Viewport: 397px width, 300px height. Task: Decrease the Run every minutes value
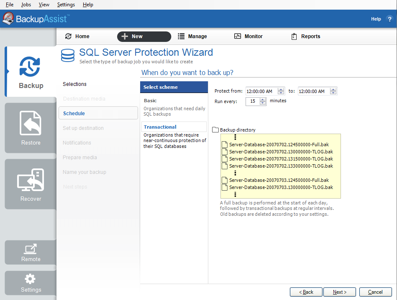(263, 103)
